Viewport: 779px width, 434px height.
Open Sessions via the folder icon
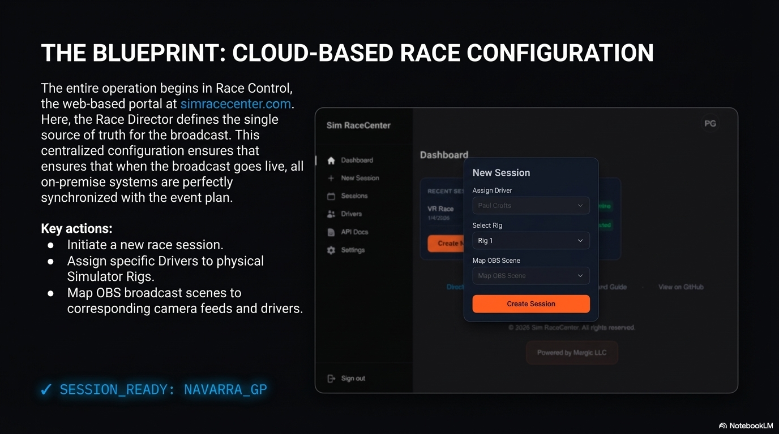tap(331, 196)
